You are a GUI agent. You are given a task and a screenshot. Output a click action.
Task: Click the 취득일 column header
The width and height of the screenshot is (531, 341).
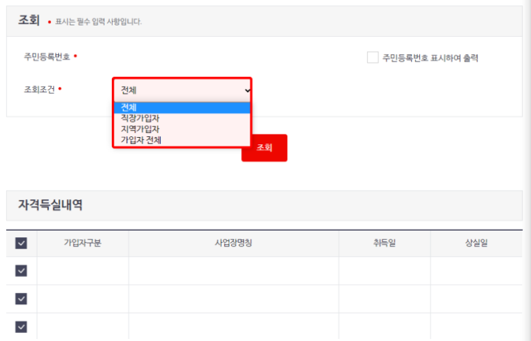click(384, 243)
